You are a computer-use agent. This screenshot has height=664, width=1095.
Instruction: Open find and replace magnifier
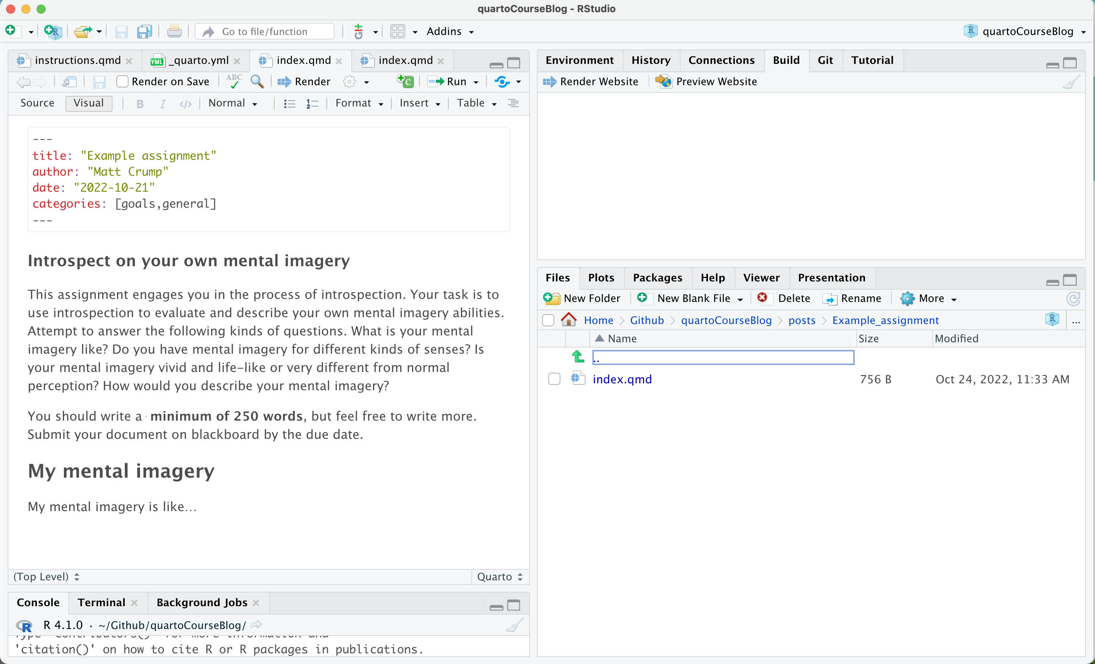[x=257, y=81]
